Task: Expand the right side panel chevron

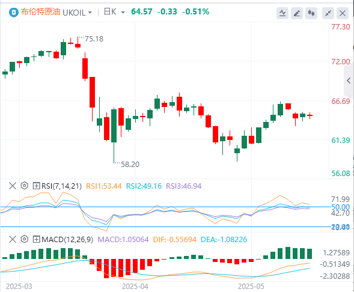Action: [x=349, y=81]
